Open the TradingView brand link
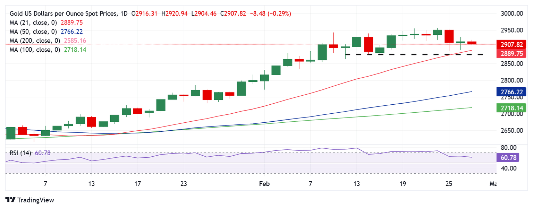Screen dimensions: 533x209 click(x=29, y=200)
